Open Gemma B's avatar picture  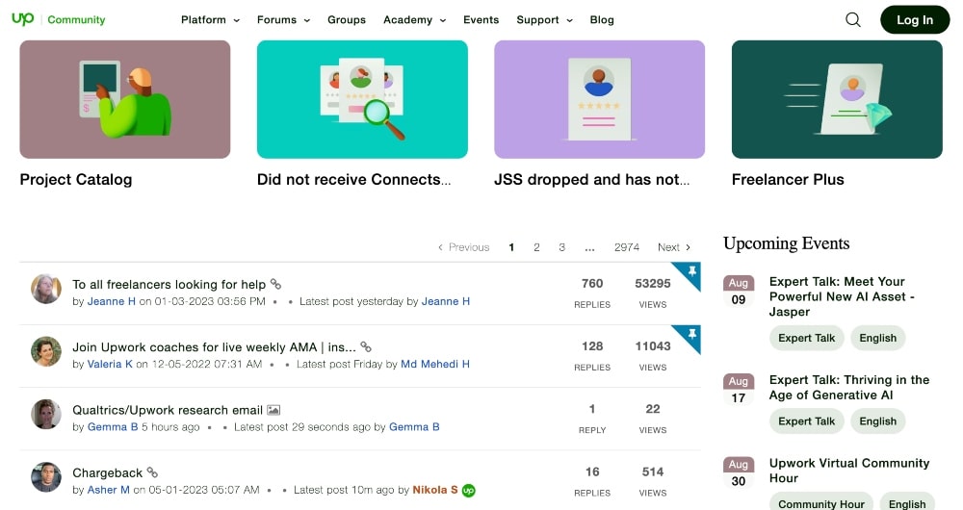click(46, 415)
